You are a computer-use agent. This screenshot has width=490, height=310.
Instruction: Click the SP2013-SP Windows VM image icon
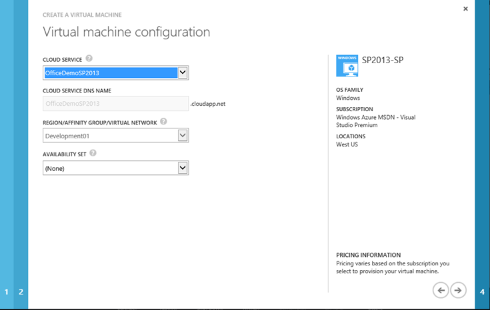point(347,66)
